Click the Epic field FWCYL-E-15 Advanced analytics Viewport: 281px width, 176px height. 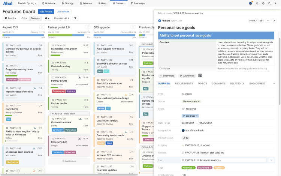point(224,160)
